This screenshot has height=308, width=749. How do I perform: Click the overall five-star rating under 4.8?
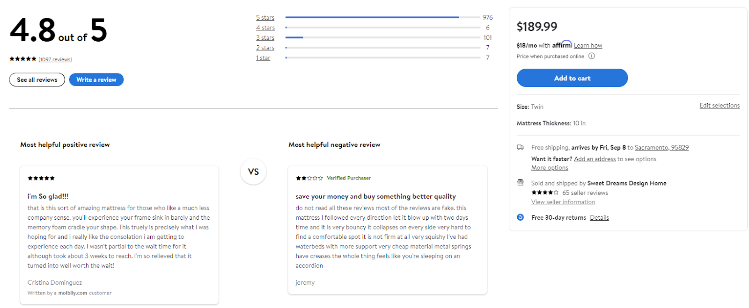coord(23,59)
